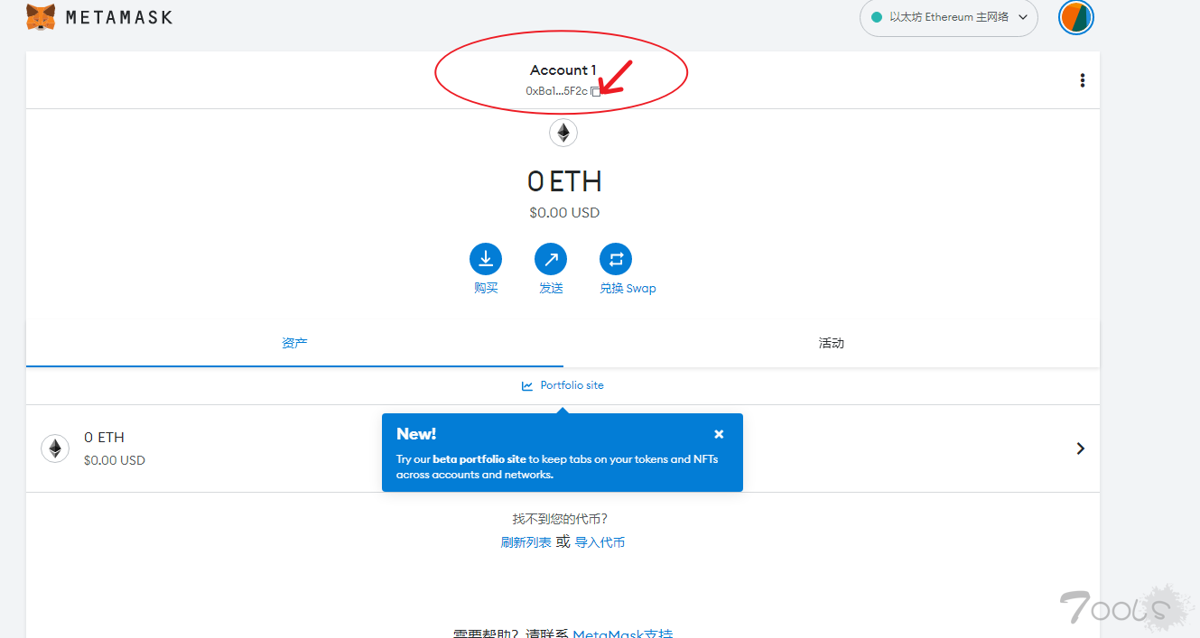The width and height of the screenshot is (1200, 638).
Task: Click the ETH token icon in asset row
Action: tap(55, 448)
